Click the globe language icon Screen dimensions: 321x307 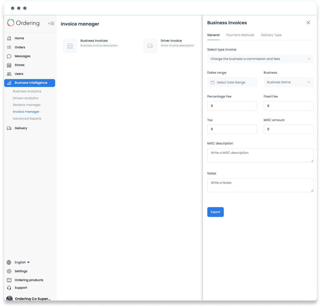9,262
